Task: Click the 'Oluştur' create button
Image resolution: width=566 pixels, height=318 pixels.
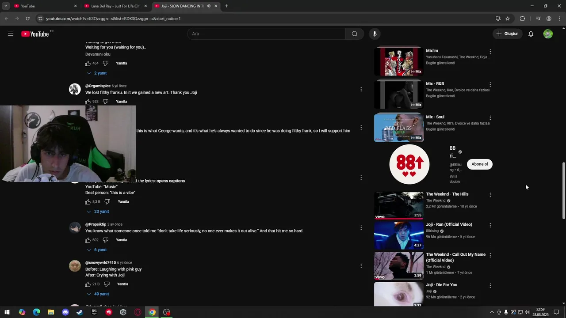Action: click(507, 34)
